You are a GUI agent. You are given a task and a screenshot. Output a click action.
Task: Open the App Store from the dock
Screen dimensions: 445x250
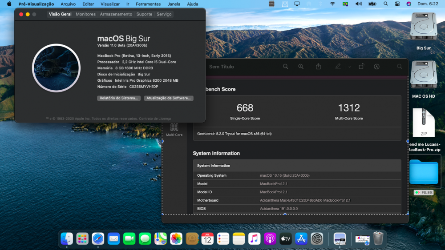[x=301, y=238]
